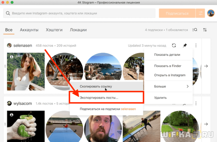Open wylsacom bearded man story thumbnail
Image resolution: width=217 pixels, height=142 pixels.
pos(103,128)
